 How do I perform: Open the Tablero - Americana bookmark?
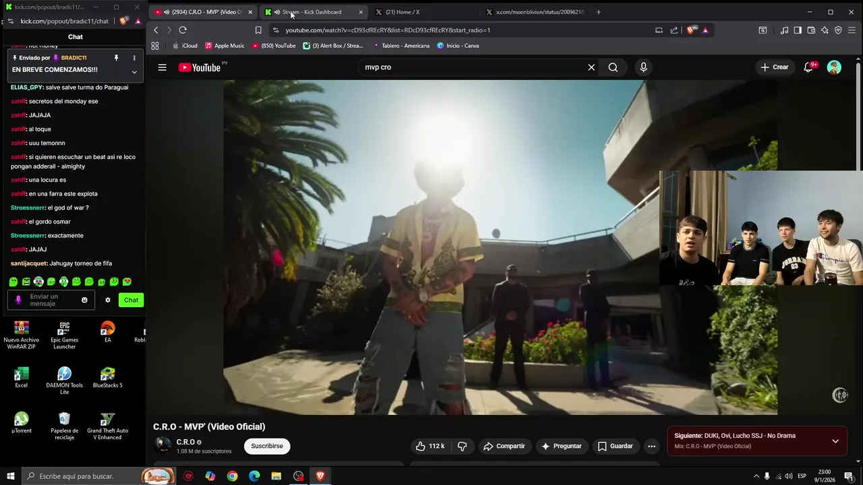(400, 46)
